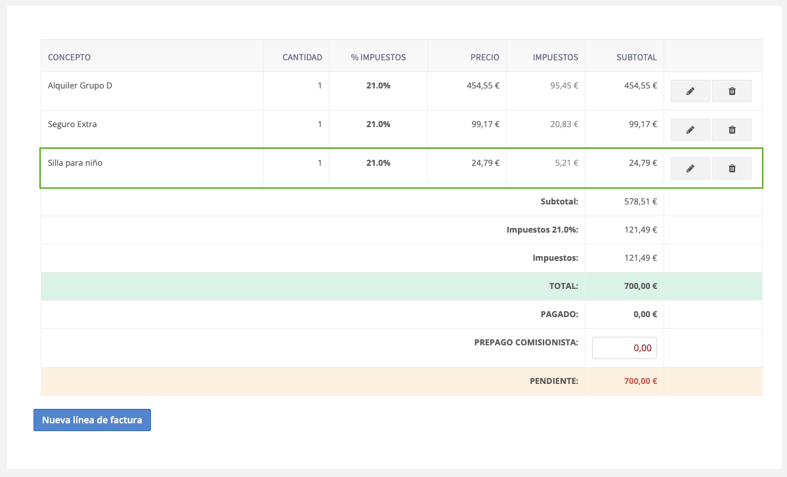Viewport: 787px width, 477px height.
Task: Click the 5,21 € tax value
Action: click(566, 163)
